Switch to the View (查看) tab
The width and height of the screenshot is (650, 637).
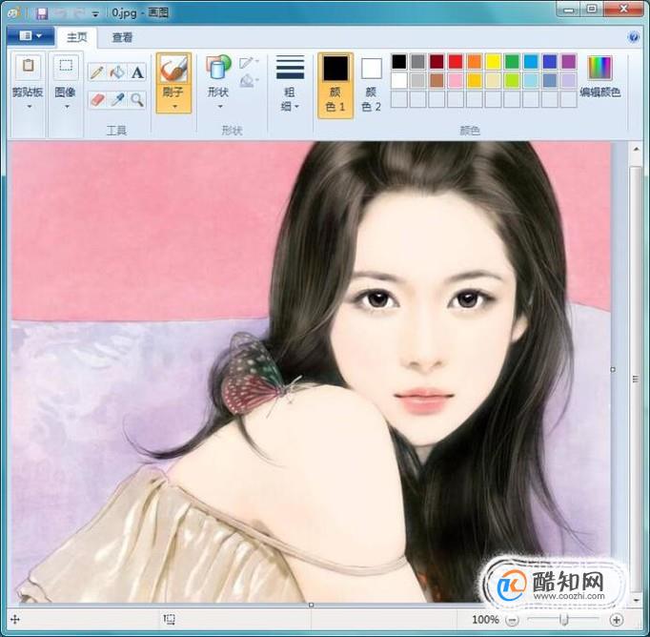(122, 38)
